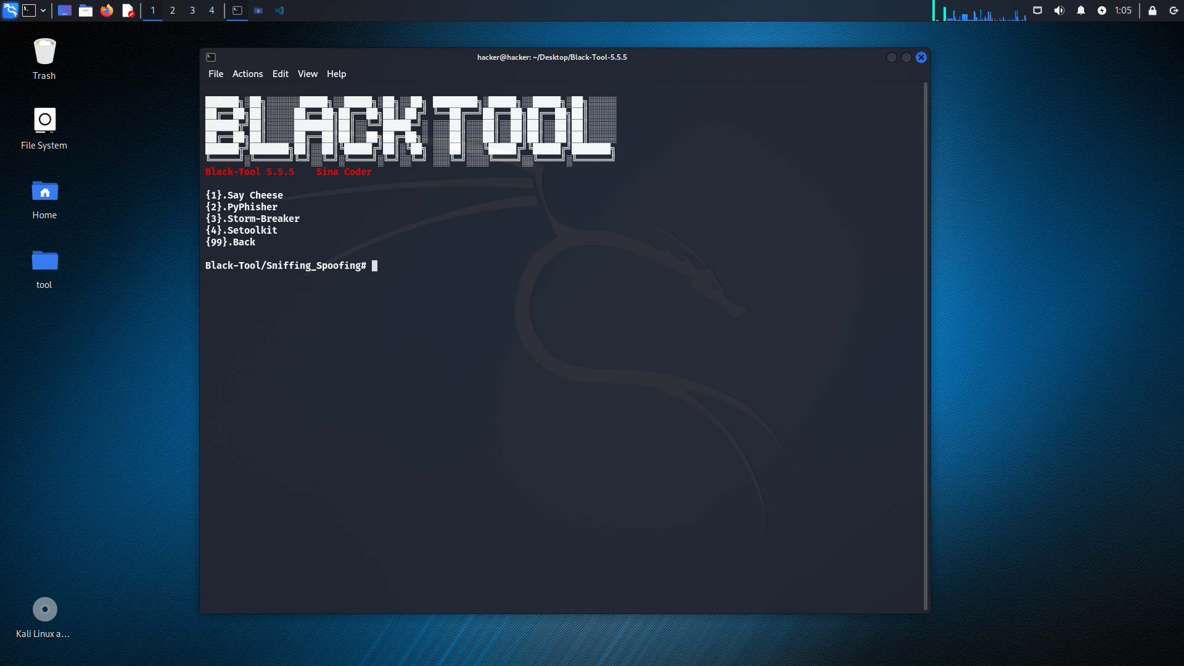
Task: Select the terminal window taskbar button
Action: coord(237,10)
